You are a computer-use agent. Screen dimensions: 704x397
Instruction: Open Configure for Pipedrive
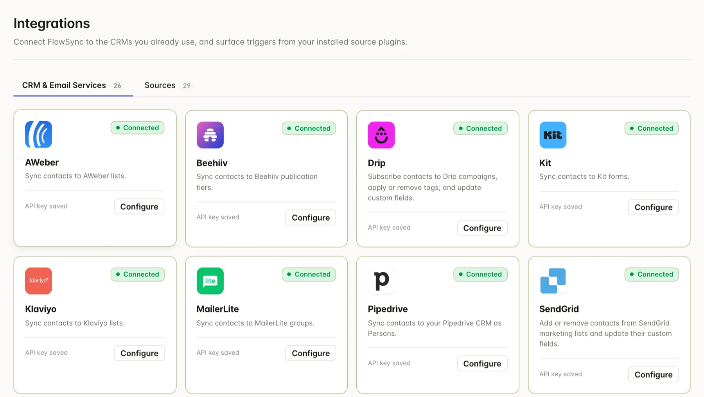(482, 364)
